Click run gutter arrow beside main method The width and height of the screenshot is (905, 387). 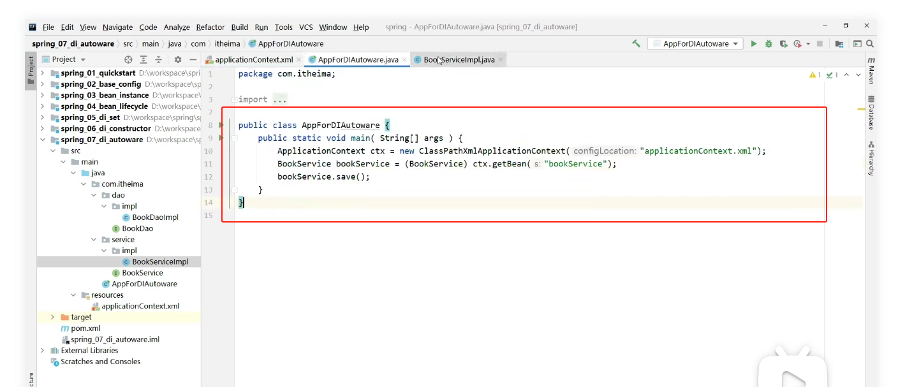tap(221, 138)
